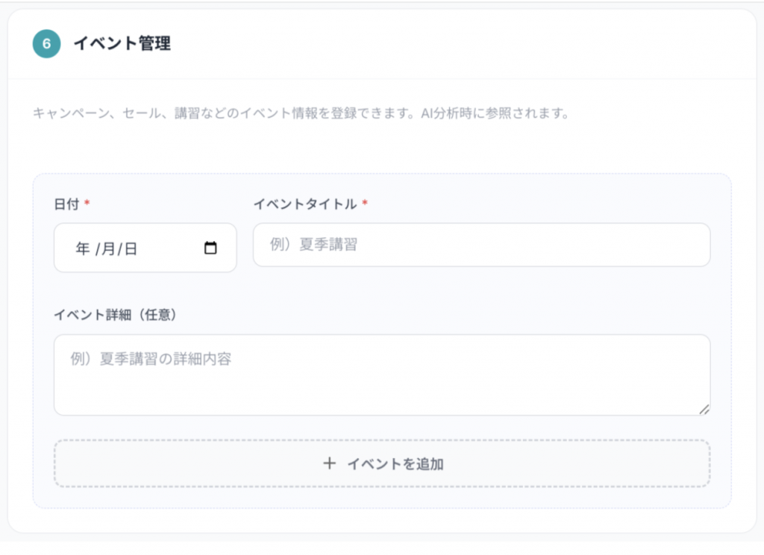The width and height of the screenshot is (764, 555).
Task: Click the イベント管理 section heading
Action: click(x=122, y=44)
